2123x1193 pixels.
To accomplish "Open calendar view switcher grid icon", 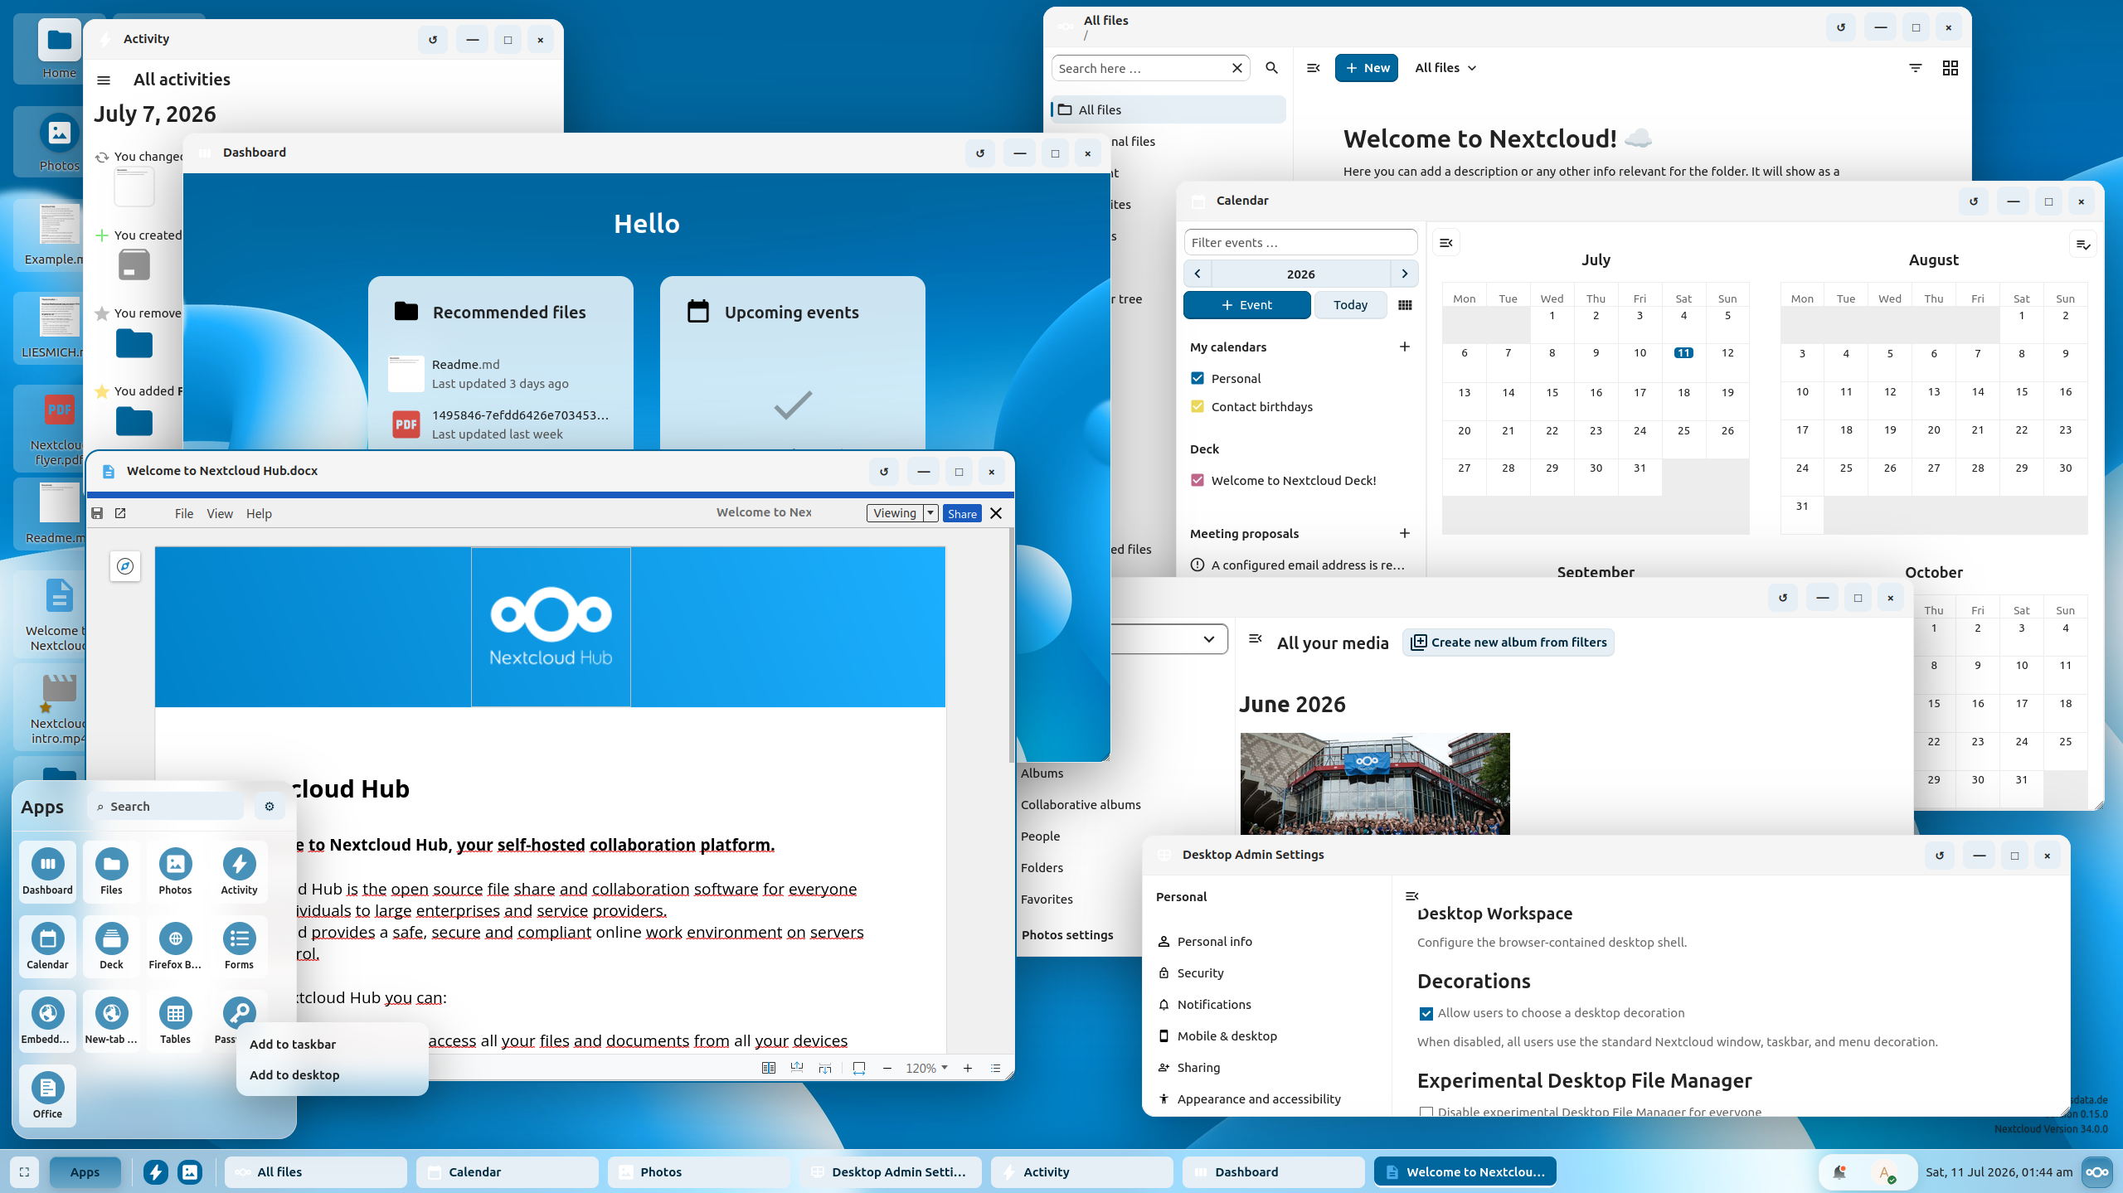I will 1405,305.
